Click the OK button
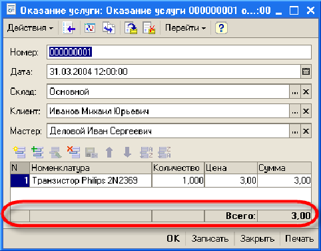This screenshot has width=321, height=251. pyautogui.click(x=173, y=238)
